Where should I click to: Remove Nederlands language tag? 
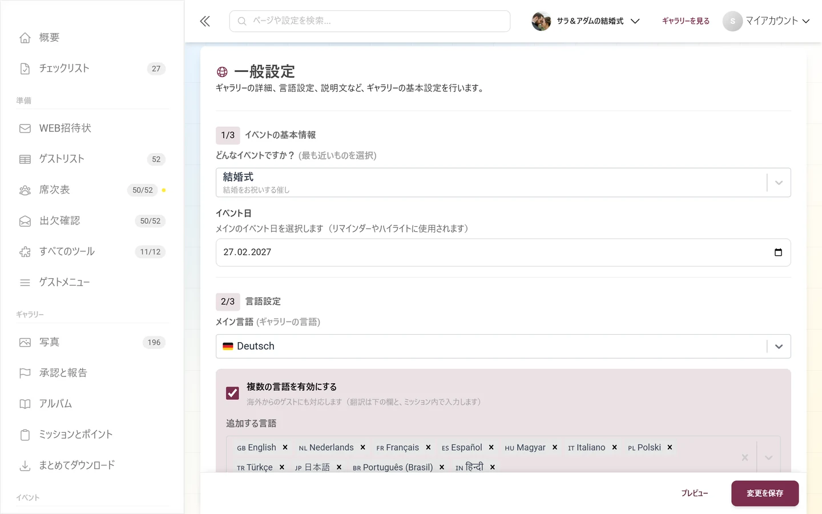pyautogui.click(x=362, y=447)
